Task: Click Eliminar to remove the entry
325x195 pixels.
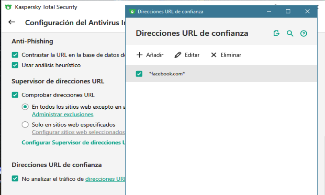Action: (226, 55)
